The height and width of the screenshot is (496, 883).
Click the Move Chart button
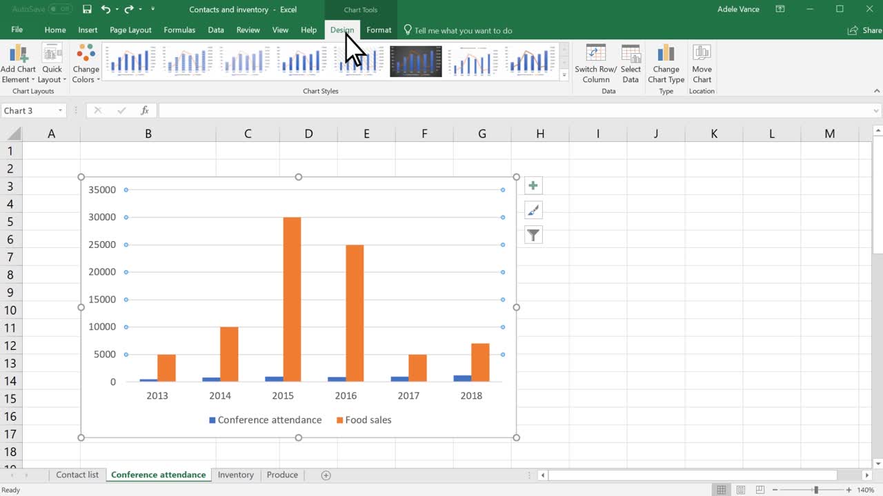coord(702,63)
